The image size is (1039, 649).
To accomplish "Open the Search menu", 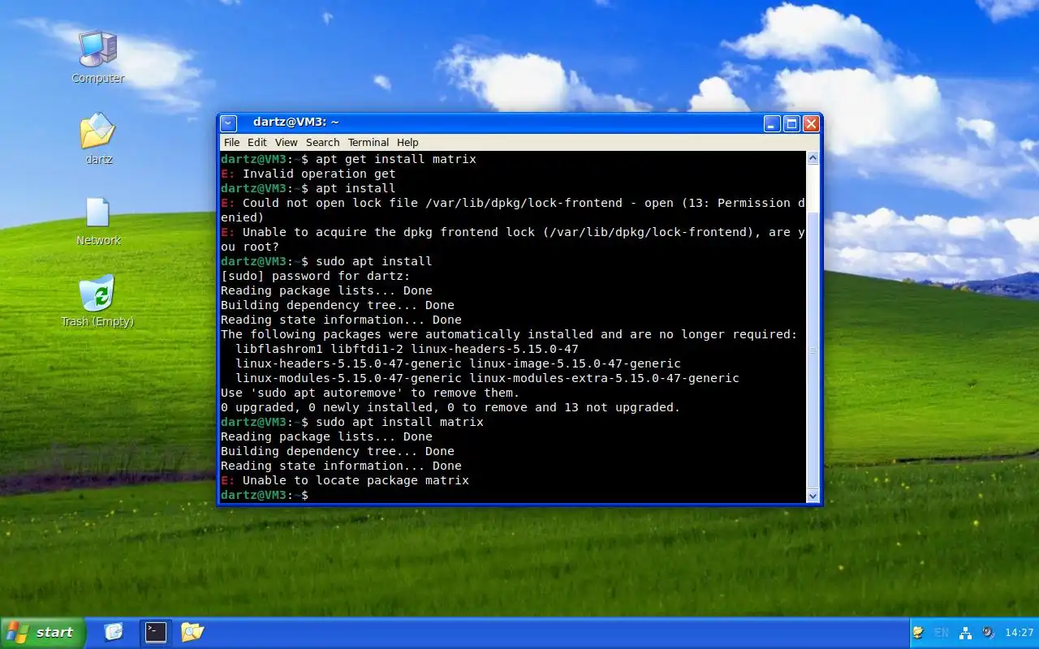I will (x=322, y=142).
